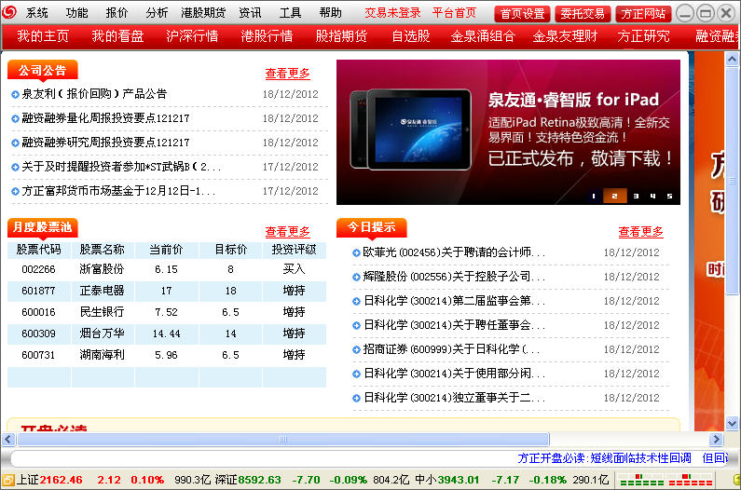Screen dimensions: 741x490
Task: Click the status bar icon left of 上证
Action: [x=9, y=480]
